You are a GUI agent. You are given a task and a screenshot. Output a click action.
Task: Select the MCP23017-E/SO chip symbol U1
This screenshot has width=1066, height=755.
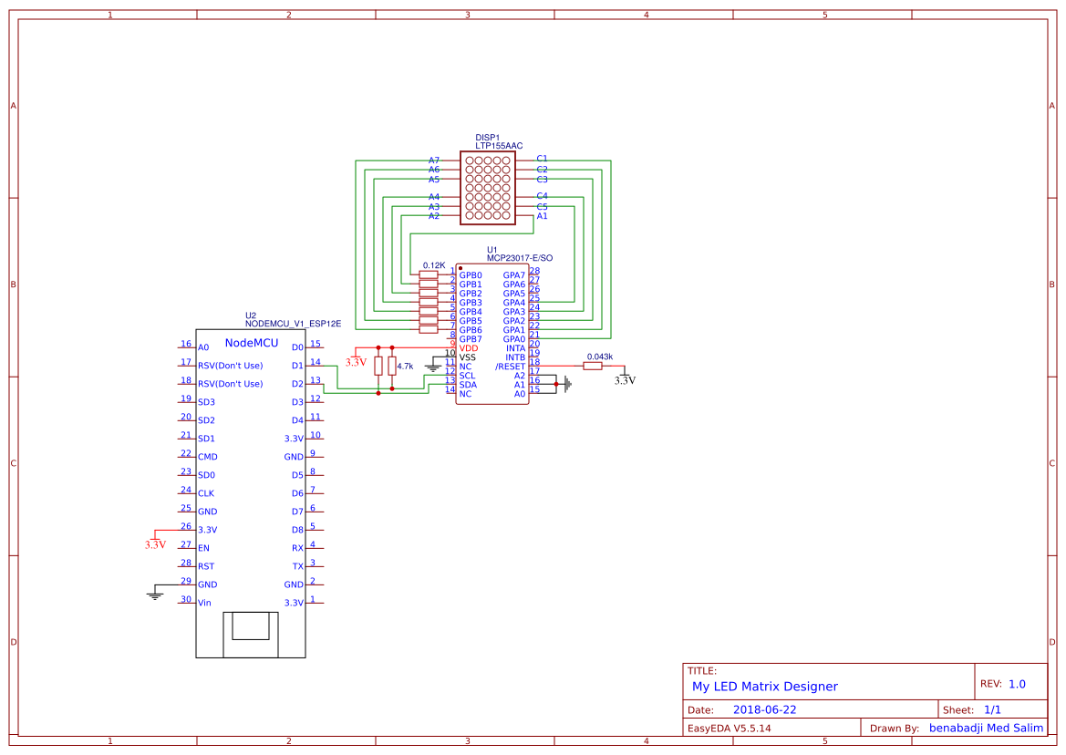(492, 333)
